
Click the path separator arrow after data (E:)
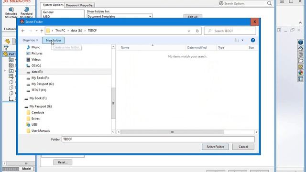point(85,31)
